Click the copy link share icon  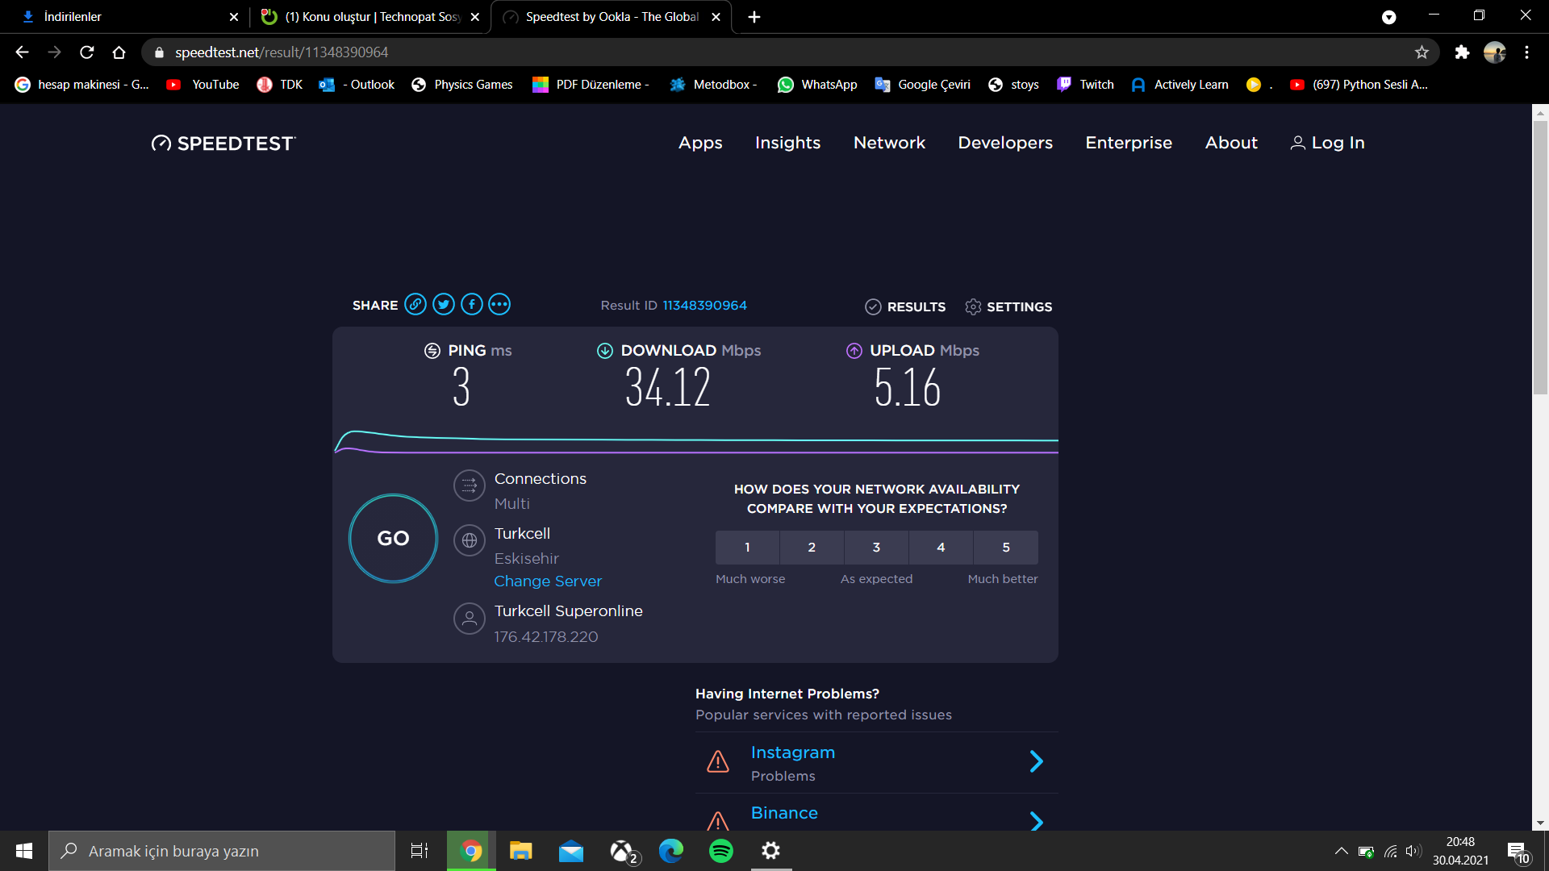click(x=415, y=304)
